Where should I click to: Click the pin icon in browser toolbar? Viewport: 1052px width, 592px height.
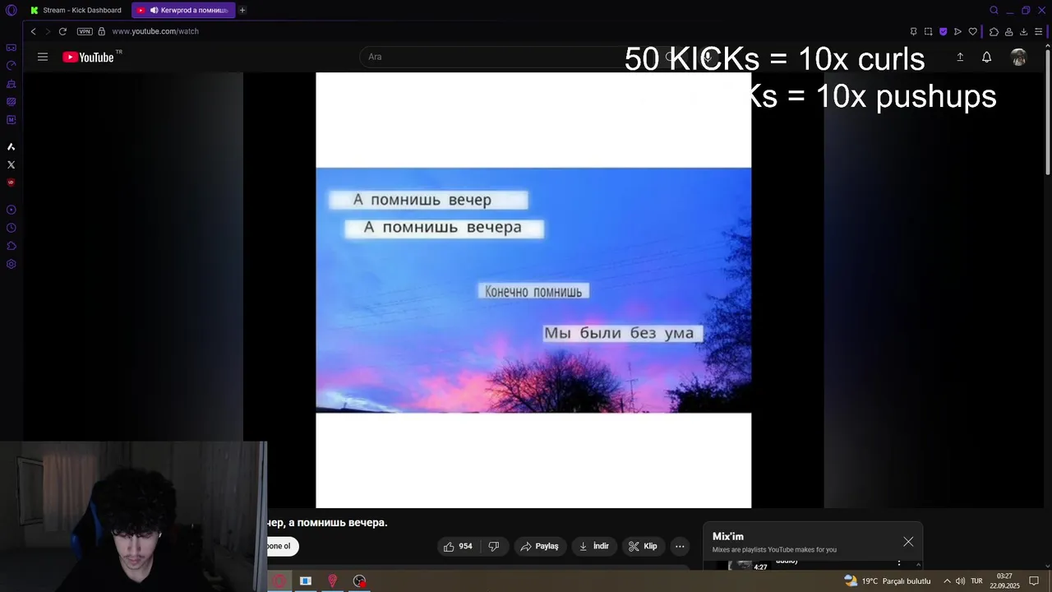tap(913, 31)
